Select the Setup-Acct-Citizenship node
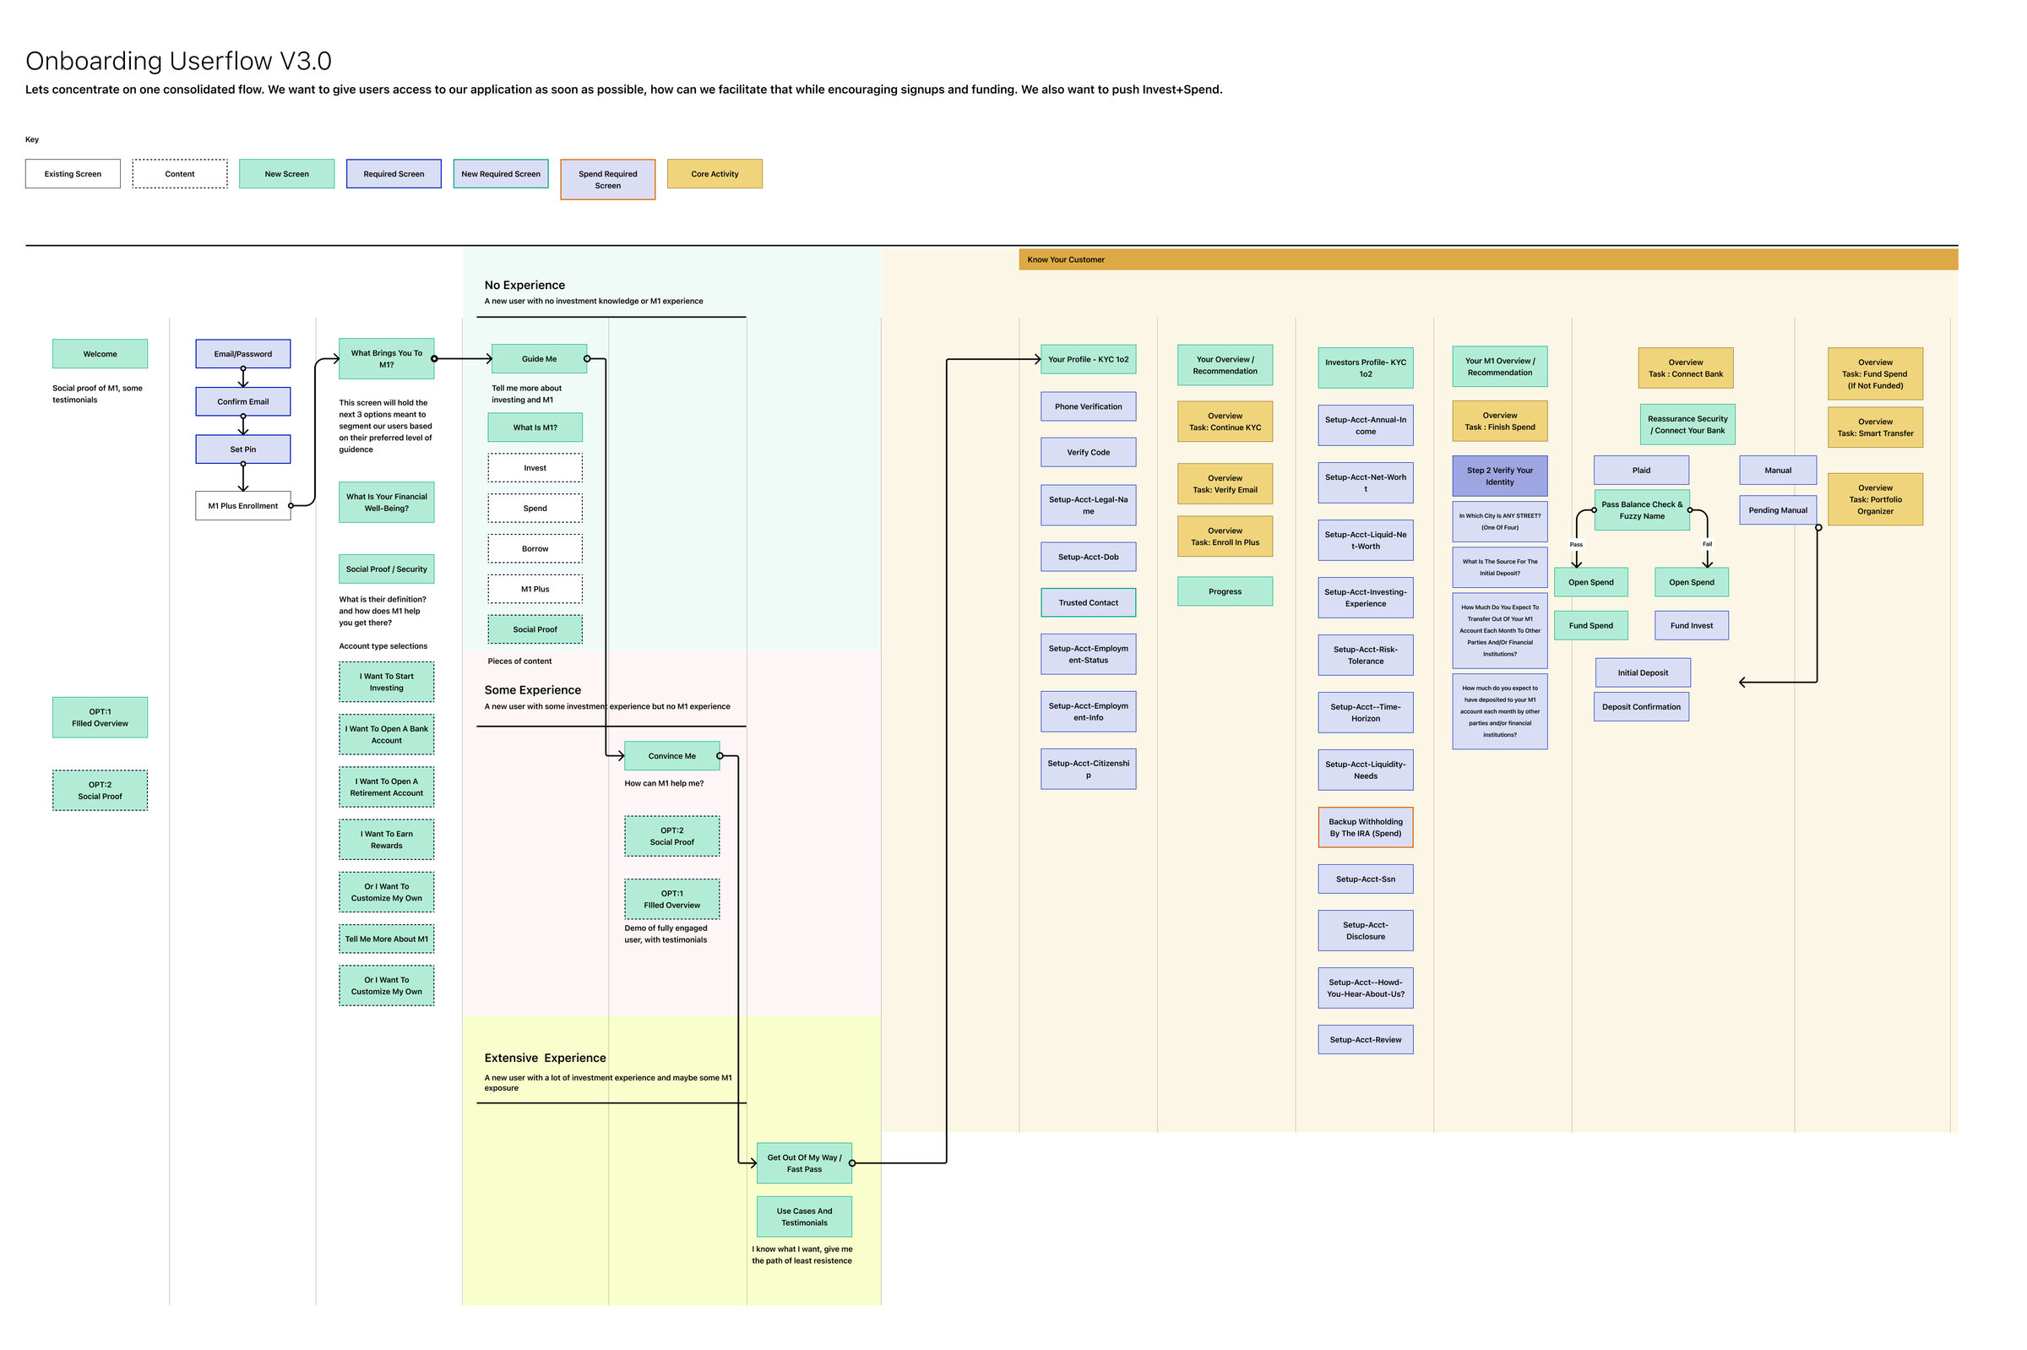The height and width of the screenshot is (1350, 2027). coord(1088,769)
